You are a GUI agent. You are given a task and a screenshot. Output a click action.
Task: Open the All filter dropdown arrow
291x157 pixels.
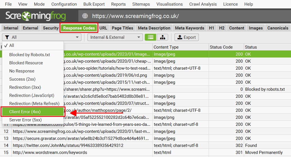(77, 37)
